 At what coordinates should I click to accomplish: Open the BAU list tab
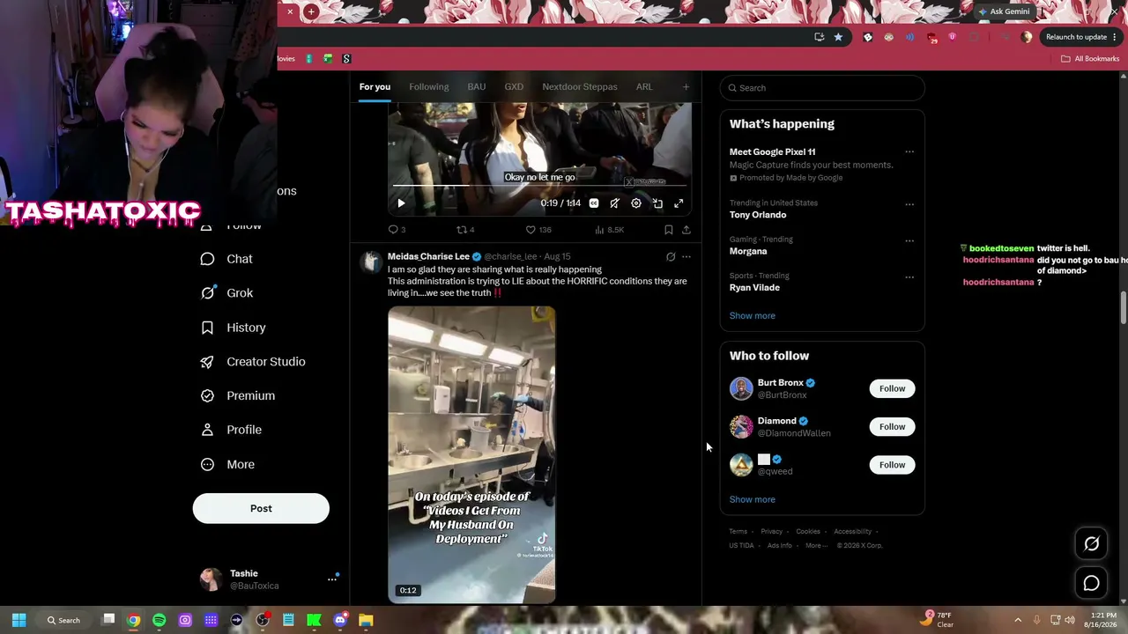(x=477, y=87)
